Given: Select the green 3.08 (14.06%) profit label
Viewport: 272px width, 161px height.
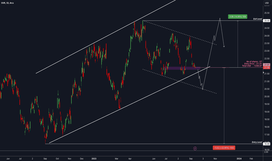Looking at the screenshot, I should pyautogui.click(x=238, y=17).
